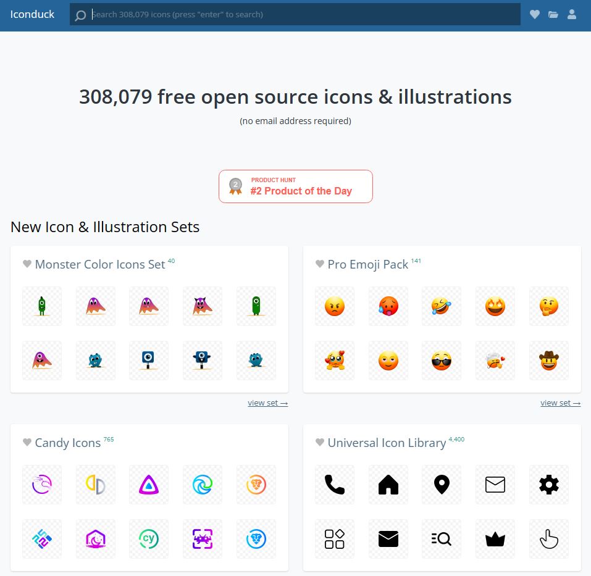Favorite the Pro Emoji Pack
The image size is (591, 576).
click(x=320, y=264)
